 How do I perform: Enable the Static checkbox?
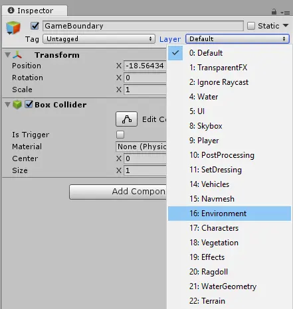[x=251, y=26]
